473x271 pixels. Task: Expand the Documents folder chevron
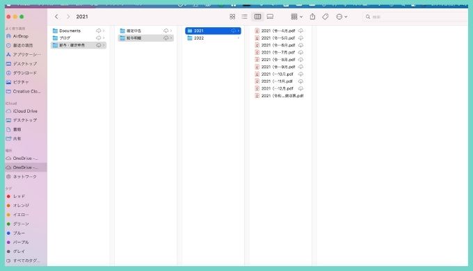tap(104, 31)
